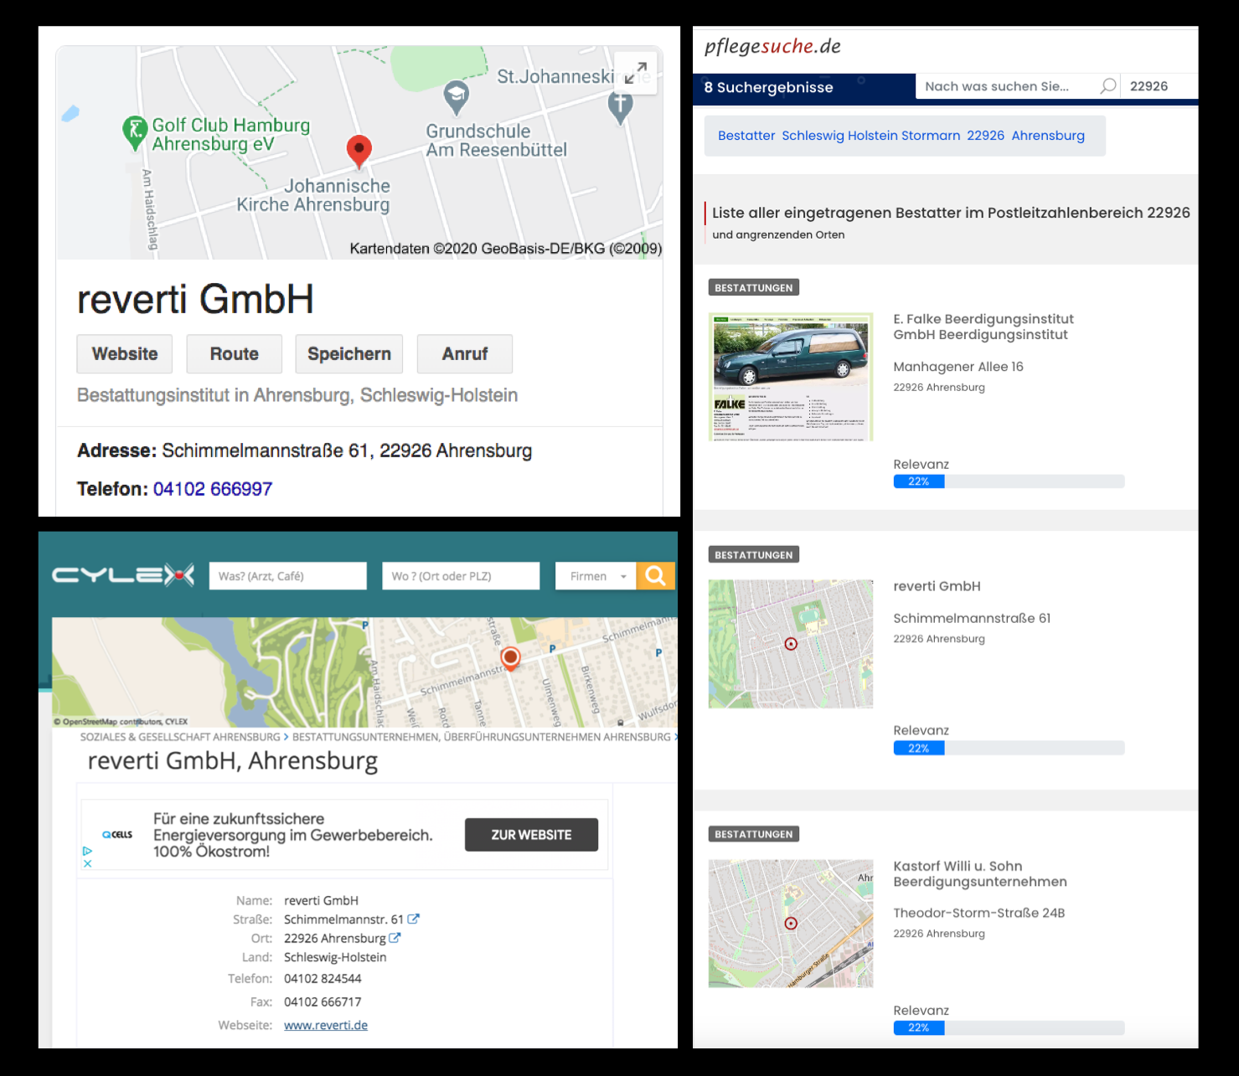
Task: Click the pflegesuche search magnifier icon
Action: tap(1108, 85)
